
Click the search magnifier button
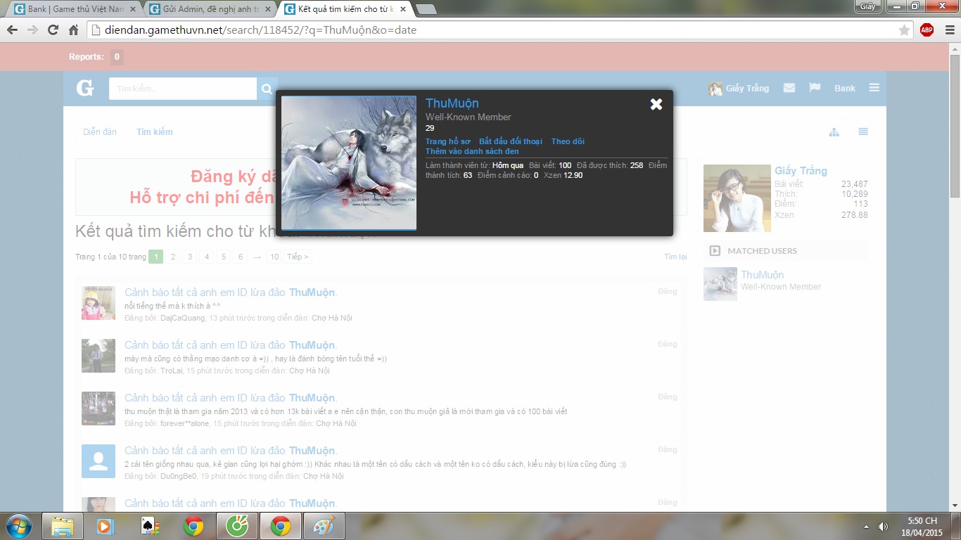[x=267, y=89]
